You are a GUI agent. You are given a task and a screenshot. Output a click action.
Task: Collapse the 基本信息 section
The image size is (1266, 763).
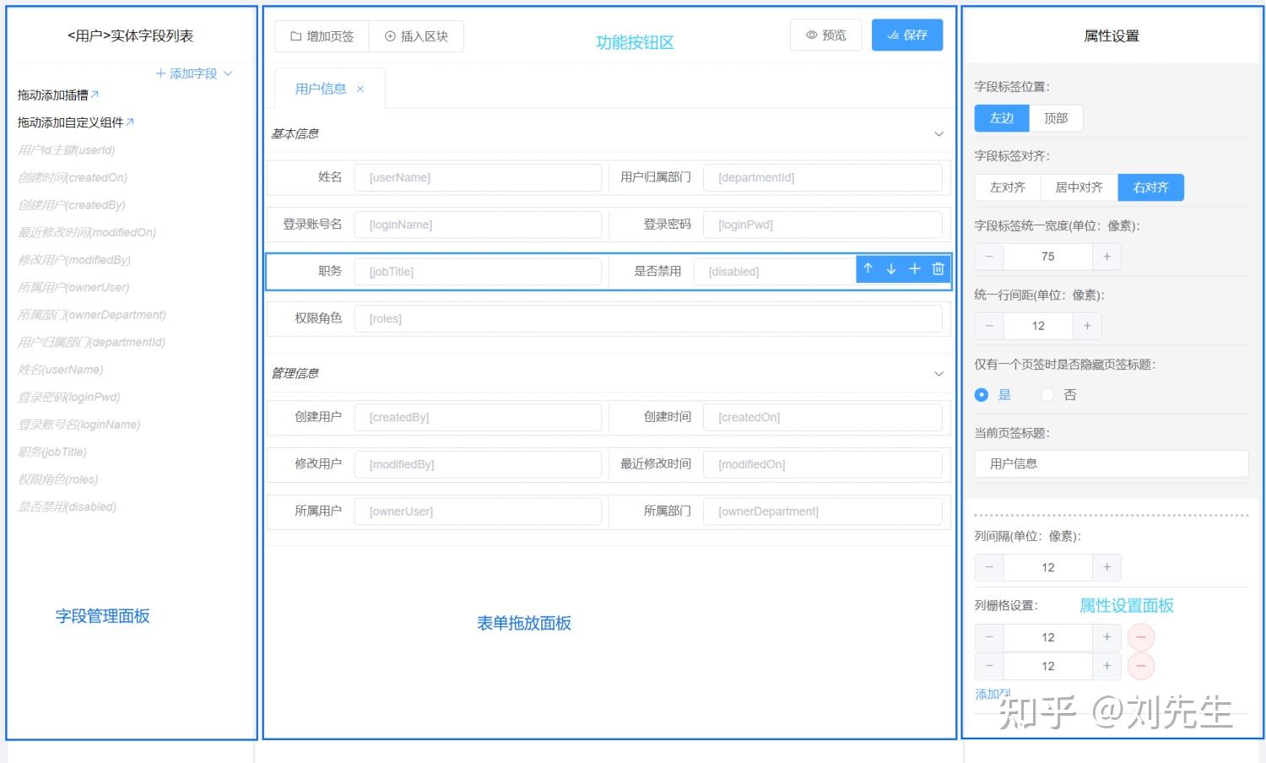pyautogui.click(x=939, y=134)
